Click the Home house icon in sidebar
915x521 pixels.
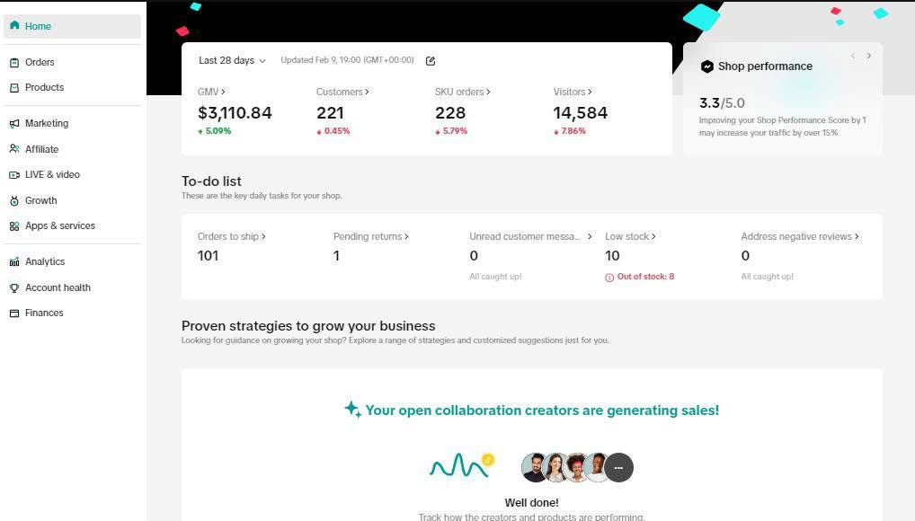(14, 26)
